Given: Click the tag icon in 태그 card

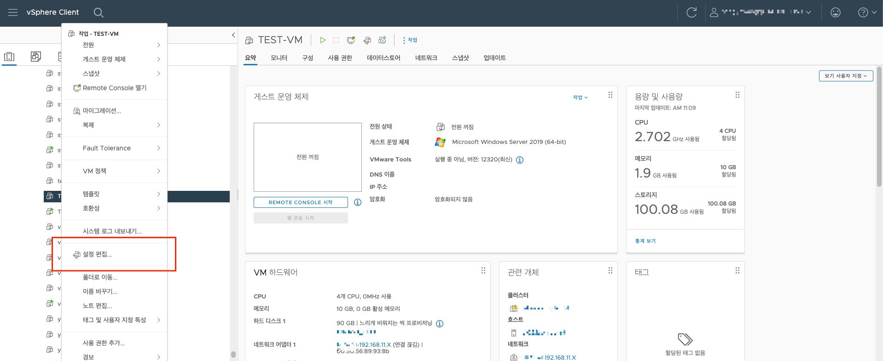Looking at the screenshot, I should (685, 339).
